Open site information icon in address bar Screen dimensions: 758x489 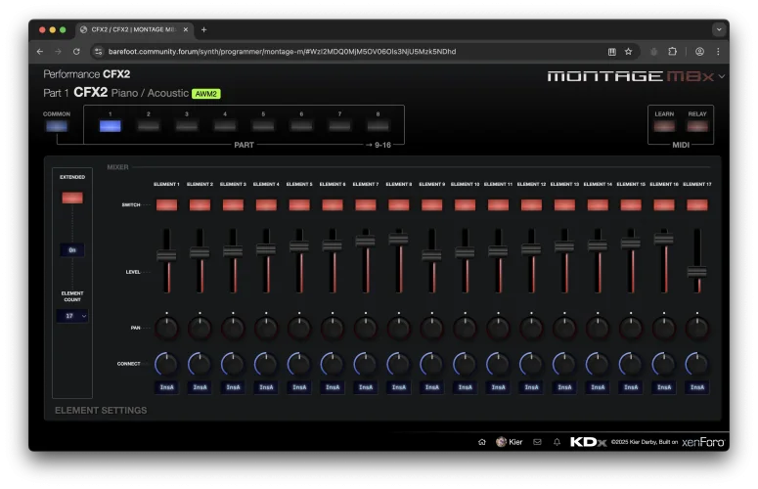(98, 52)
